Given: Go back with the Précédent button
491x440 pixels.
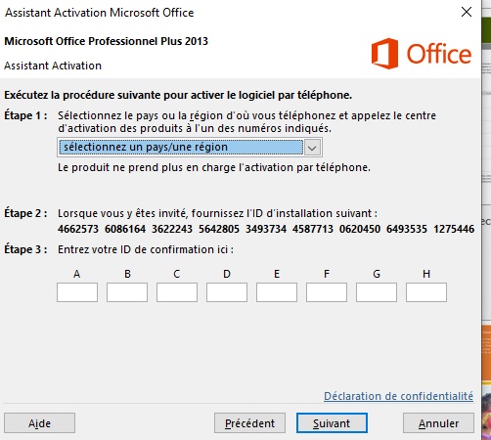Looking at the screenshot, I should pyautogui.click(x=249, y=423).
